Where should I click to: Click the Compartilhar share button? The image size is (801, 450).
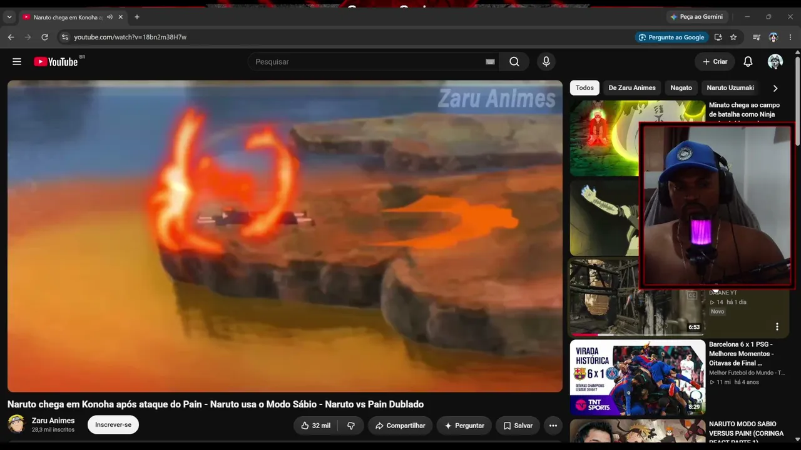pos(400,426)
